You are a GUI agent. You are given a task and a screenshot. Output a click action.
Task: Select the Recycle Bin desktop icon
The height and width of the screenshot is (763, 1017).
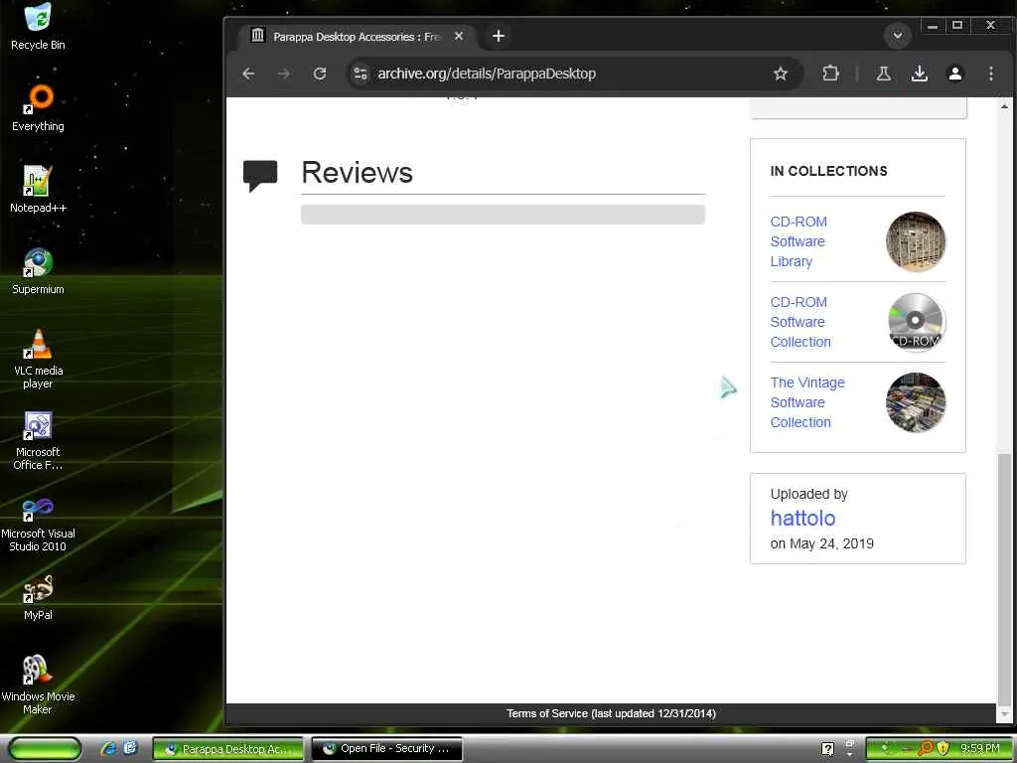click(38, 27)
